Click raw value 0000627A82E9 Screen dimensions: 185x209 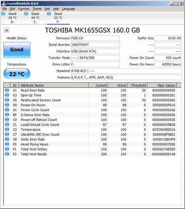[x=164, y=149]
